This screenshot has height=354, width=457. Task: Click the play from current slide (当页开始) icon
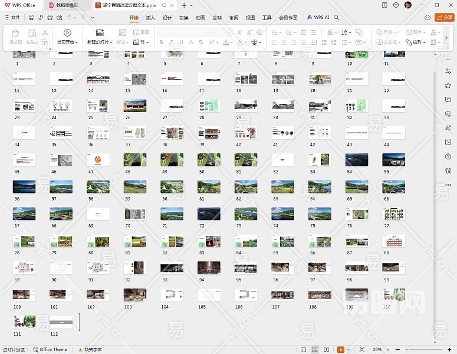tap(67, 33)
